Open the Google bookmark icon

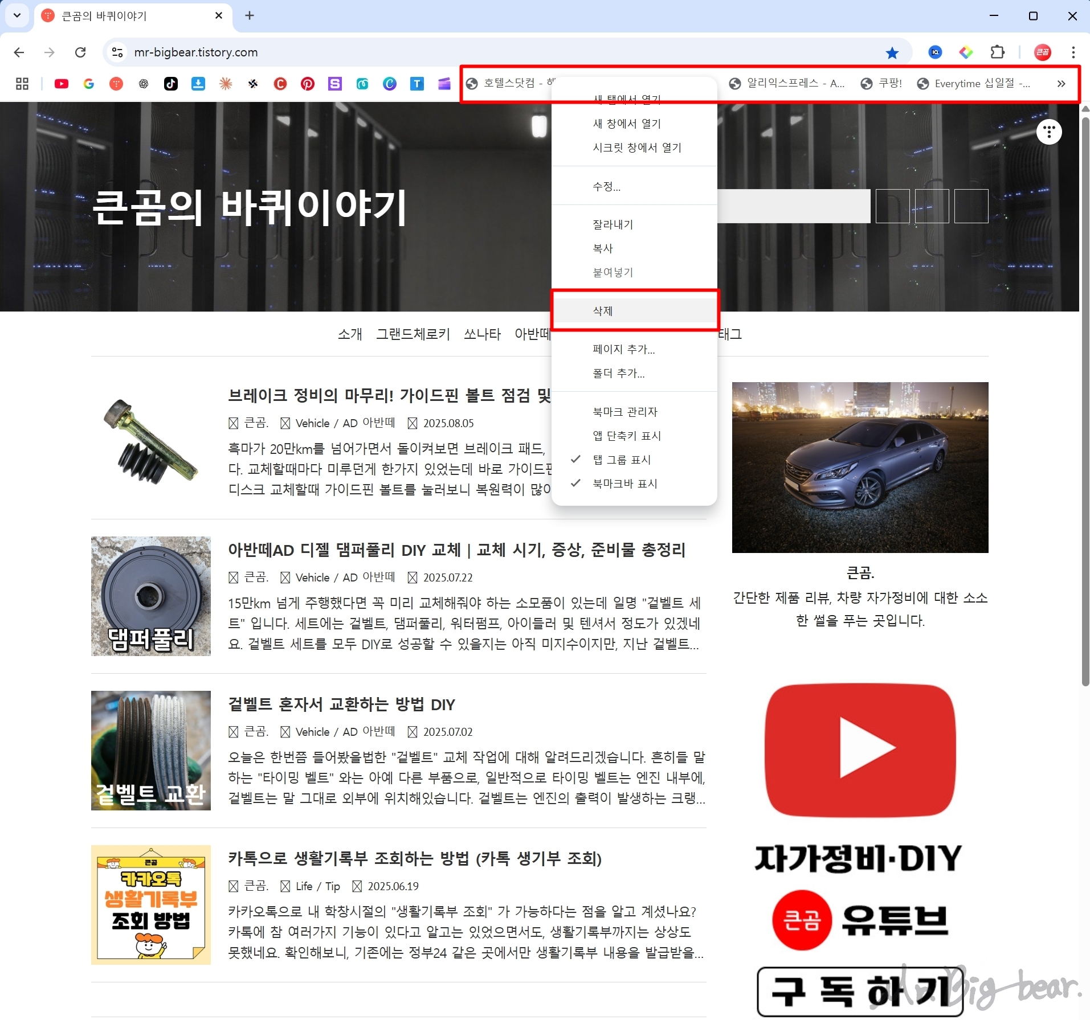point(89,84)
